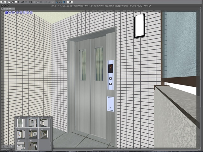Choose camera preset thumbnail 32
Screen dimensions: 203x152
(x=33, y=133)
